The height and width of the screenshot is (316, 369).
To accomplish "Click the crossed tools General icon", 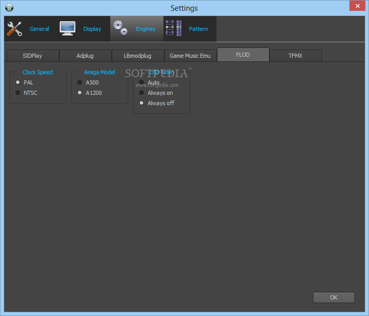I will pyautogui.click(x=14, y=29).
